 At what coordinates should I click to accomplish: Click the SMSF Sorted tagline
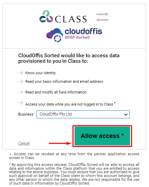point(77,37)
